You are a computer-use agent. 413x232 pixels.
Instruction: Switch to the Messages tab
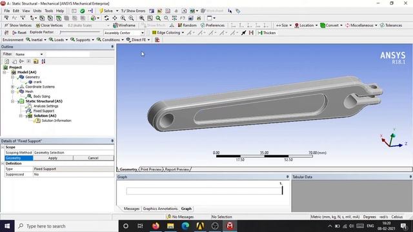(x=132, y=209)
